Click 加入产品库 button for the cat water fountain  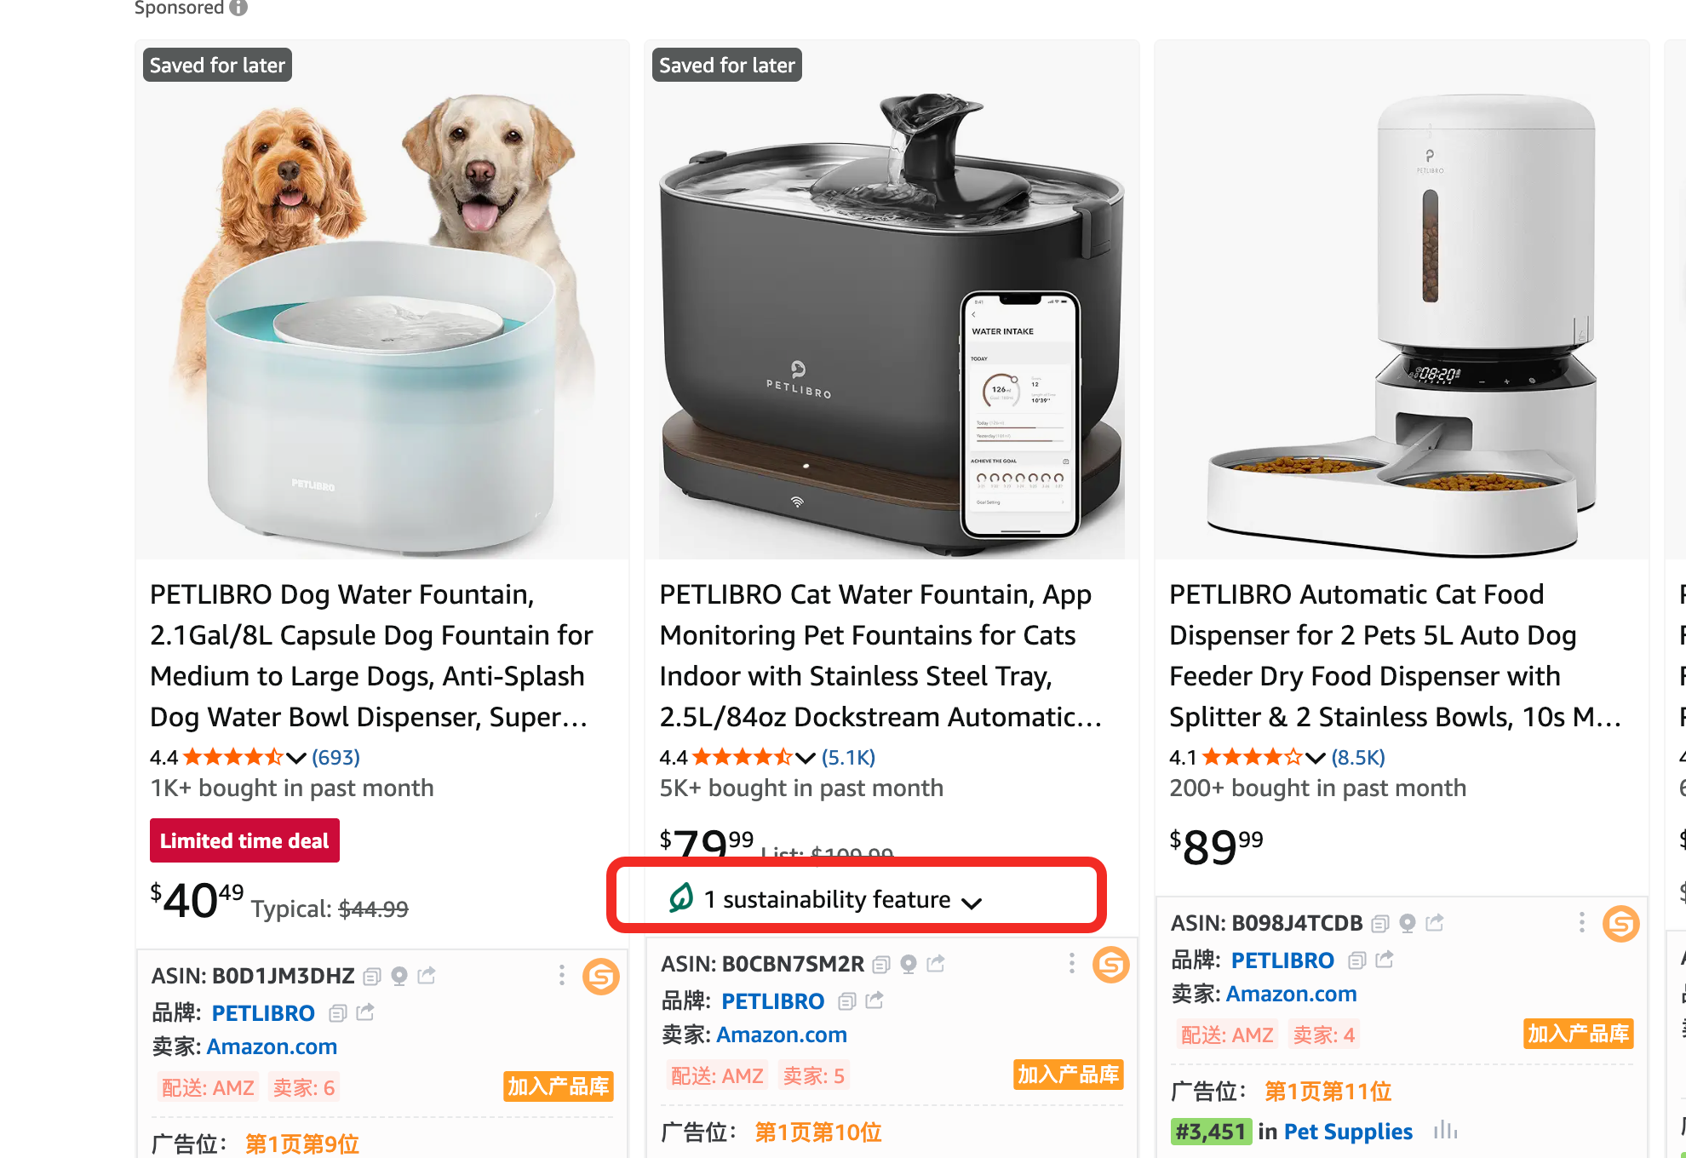pos(1068,1075)
